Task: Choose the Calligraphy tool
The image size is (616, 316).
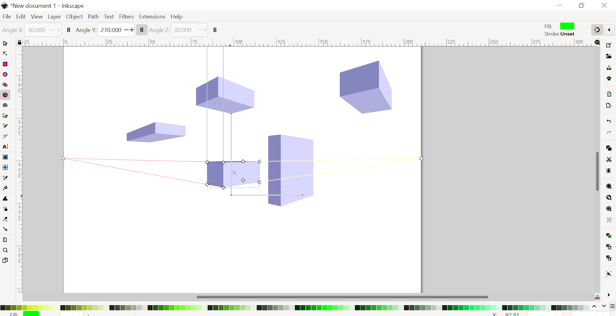Action: click(5, 136)
